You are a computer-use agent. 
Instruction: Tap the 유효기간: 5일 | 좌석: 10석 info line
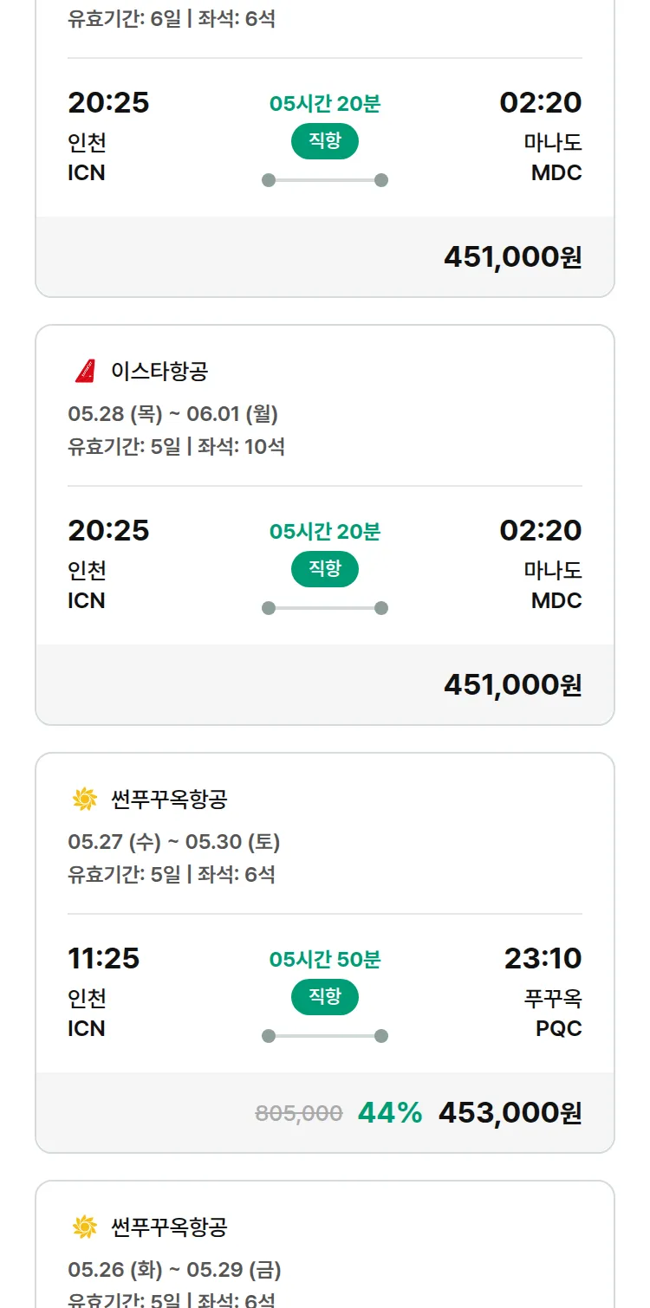coord(176,447)
